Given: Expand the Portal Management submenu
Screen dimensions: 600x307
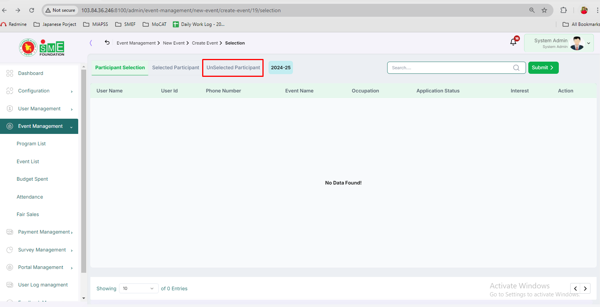Looking at the screenshot, I should 72,268.
